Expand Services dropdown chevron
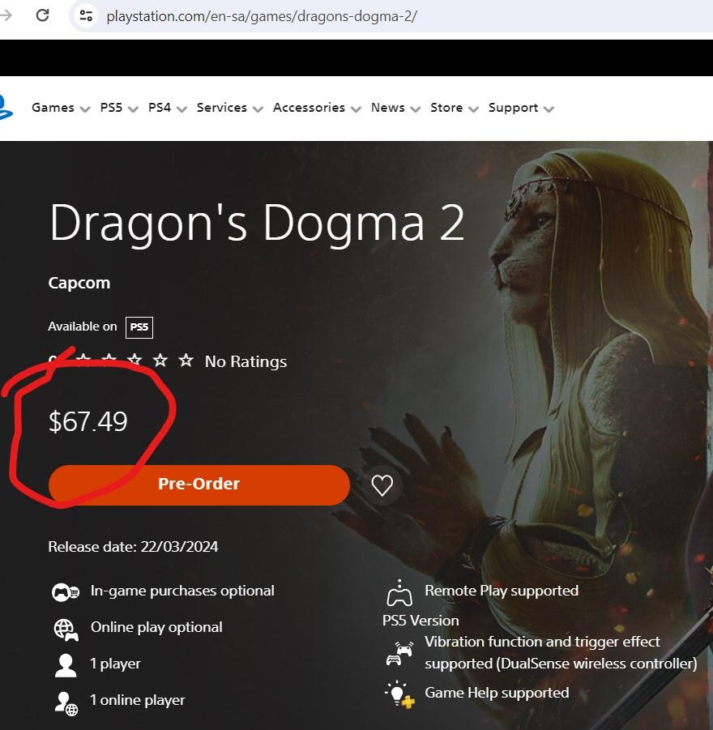713x730 pixels. pos(258,109)
